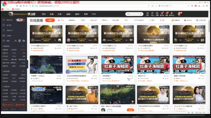
Task: Select the RPG filter tag
Action: point(126,20)
